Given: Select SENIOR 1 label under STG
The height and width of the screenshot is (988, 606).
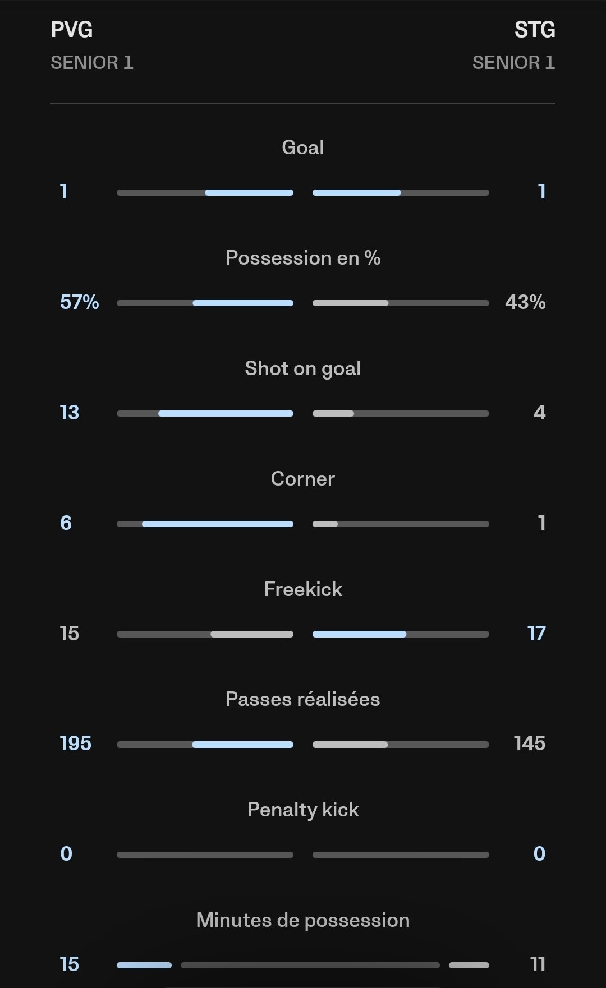Looking at the screenshot, I should point(513,63).
